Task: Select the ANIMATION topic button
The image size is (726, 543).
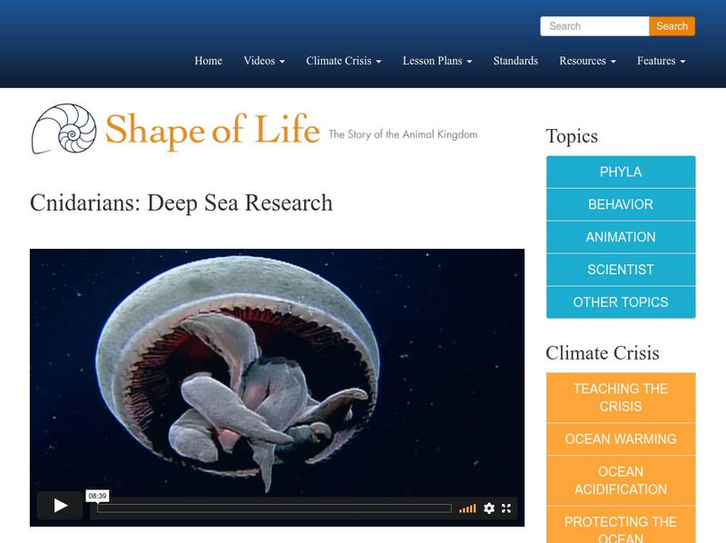Action: (x=620, y=237)
